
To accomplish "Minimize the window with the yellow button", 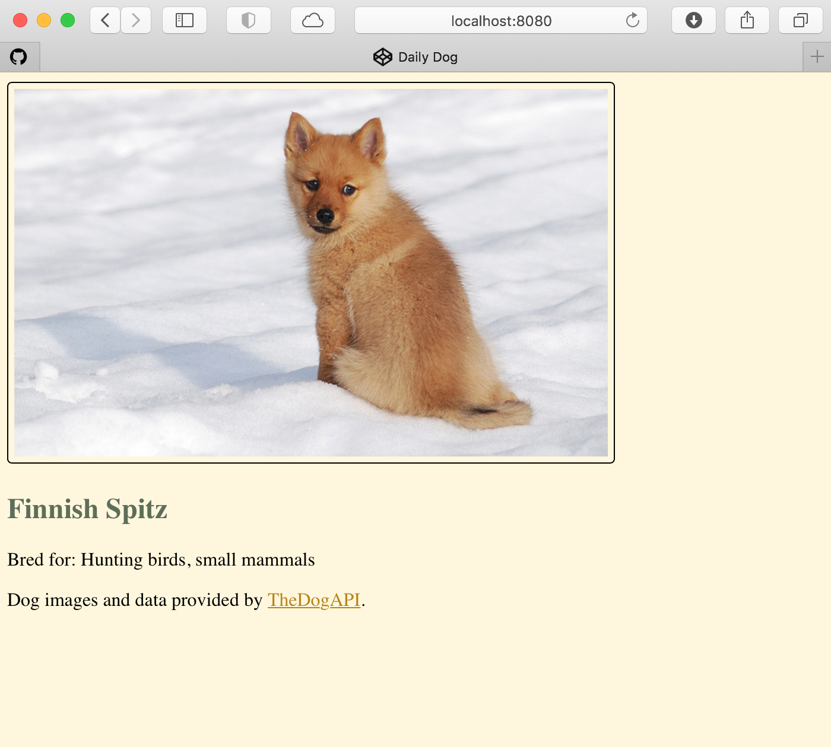I will tap(44, 21).
